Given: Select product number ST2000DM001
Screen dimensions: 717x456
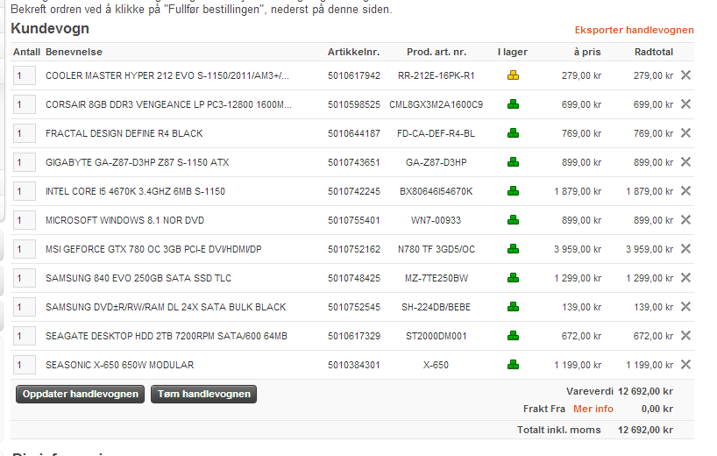Looking at the screenshot, I should [x=437, y=336].
